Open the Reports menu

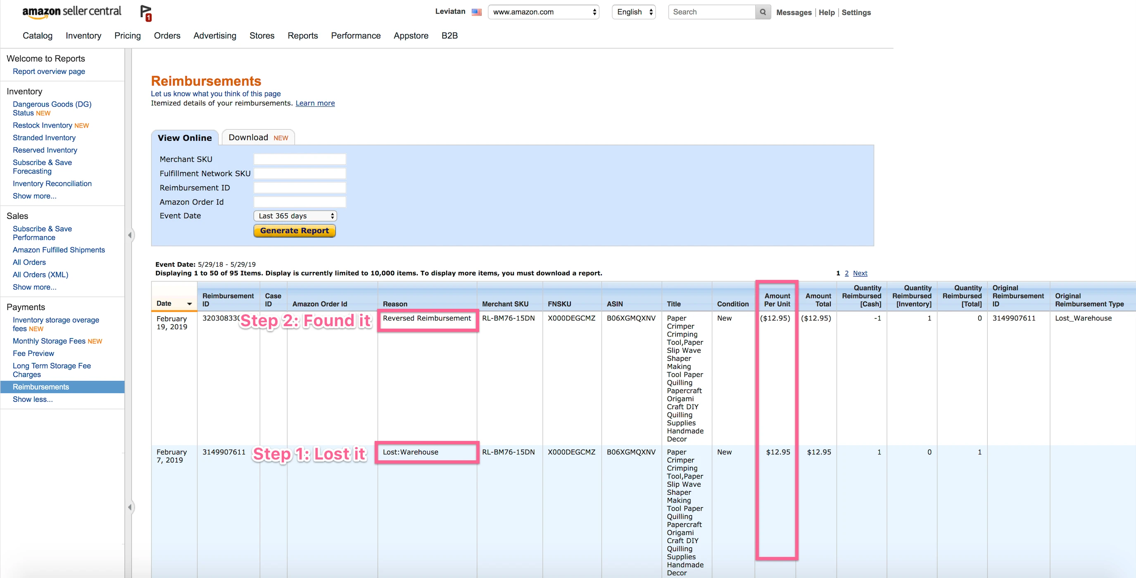point(302,36)
